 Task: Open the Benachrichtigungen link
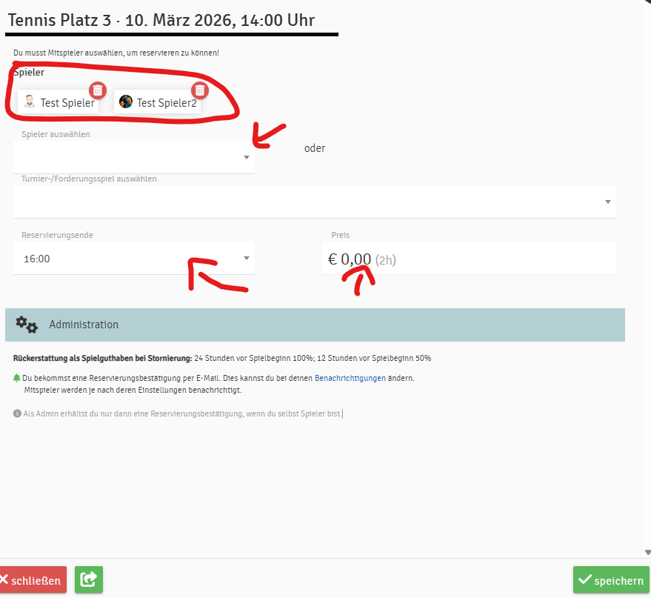tap(350, 378)
